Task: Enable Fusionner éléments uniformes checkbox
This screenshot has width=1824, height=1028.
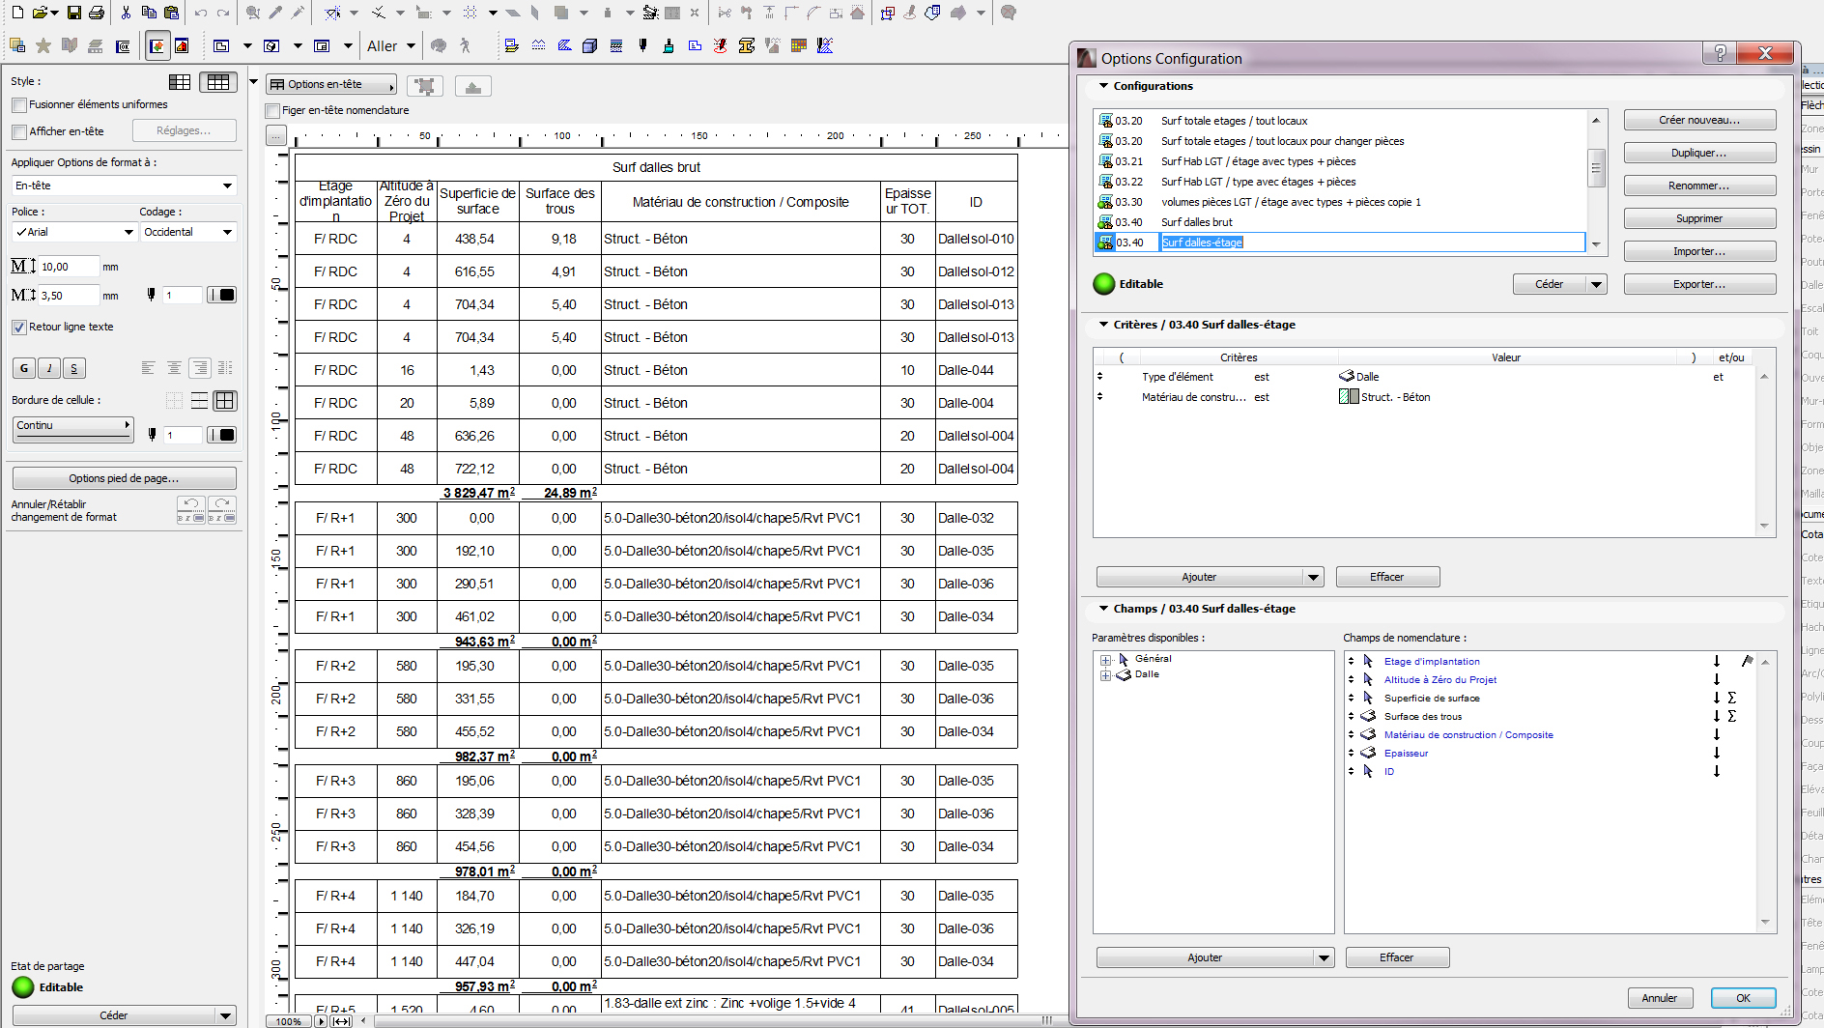Action: tap(19, 105)
